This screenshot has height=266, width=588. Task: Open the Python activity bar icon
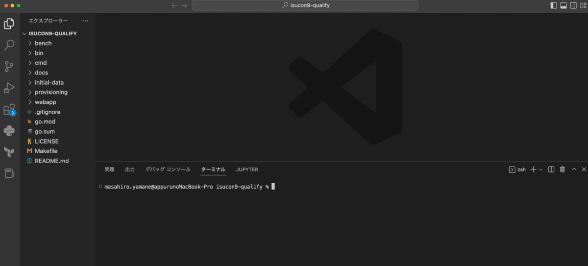[x=9, y=130]
